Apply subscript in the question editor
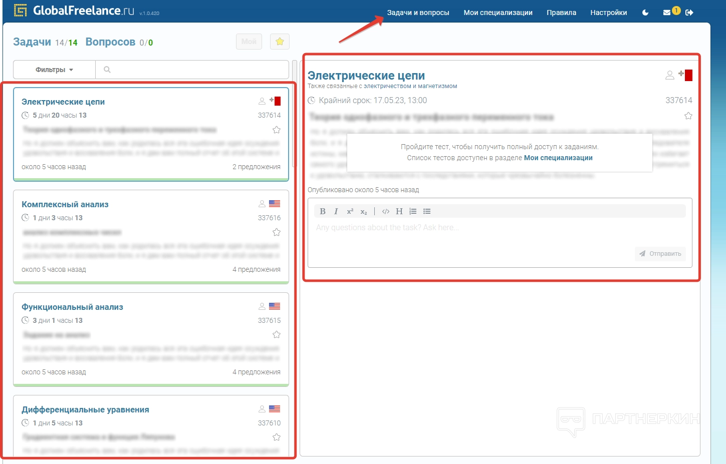The width and height of the screenshot is (726, 464). [364, 211]
